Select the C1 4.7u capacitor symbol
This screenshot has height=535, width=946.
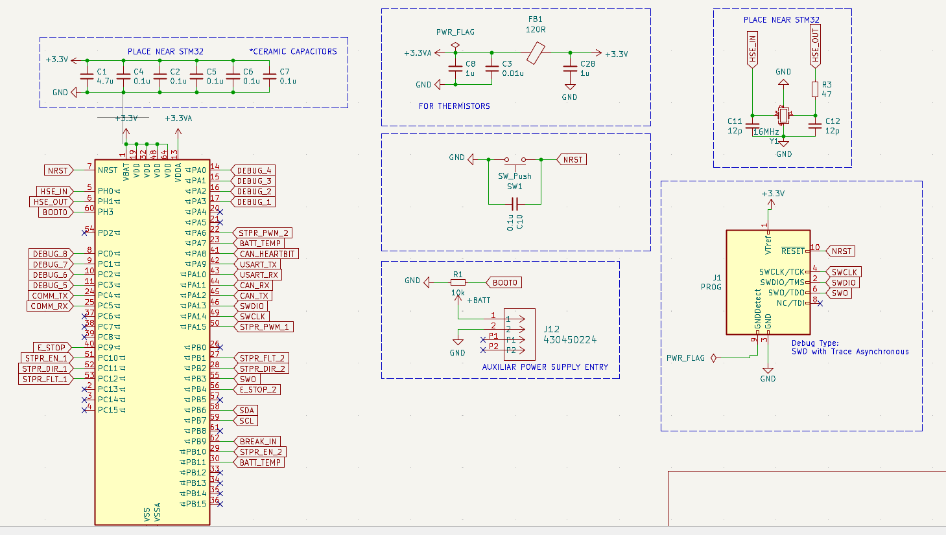click(86, 76)
